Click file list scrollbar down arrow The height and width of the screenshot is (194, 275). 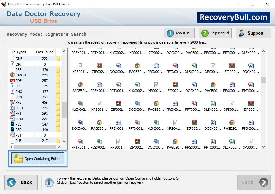pyautogui.click(x=64, y=142)
